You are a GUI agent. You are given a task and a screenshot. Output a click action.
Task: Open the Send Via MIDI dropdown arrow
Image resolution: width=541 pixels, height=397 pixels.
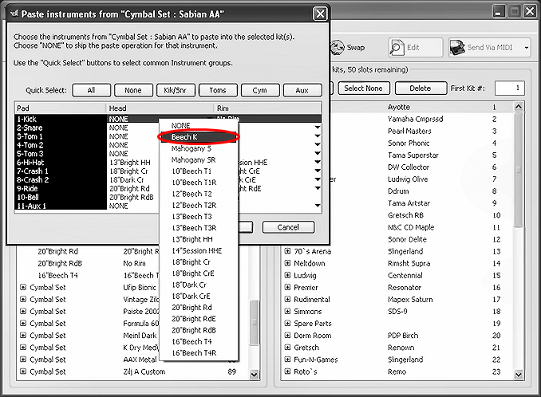pyautogui.click(x=527, y=48)
